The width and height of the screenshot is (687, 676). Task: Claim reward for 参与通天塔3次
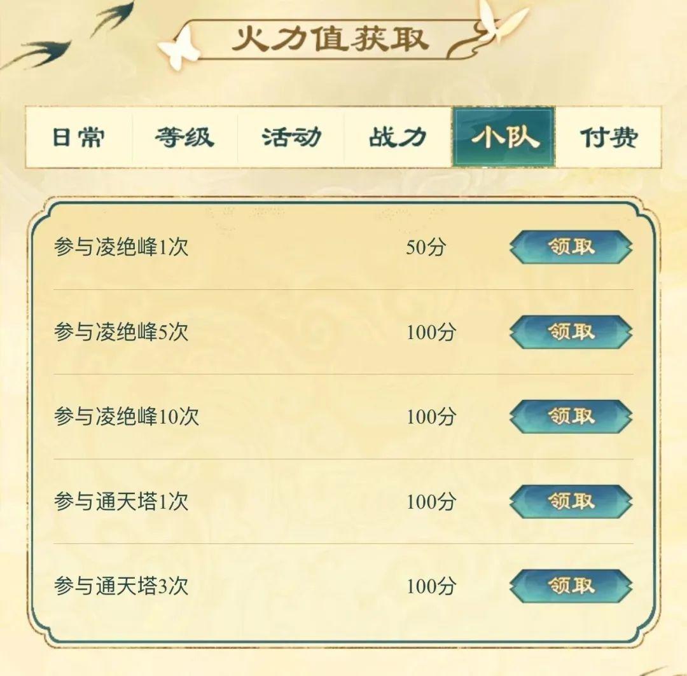(x=571, y=586)
